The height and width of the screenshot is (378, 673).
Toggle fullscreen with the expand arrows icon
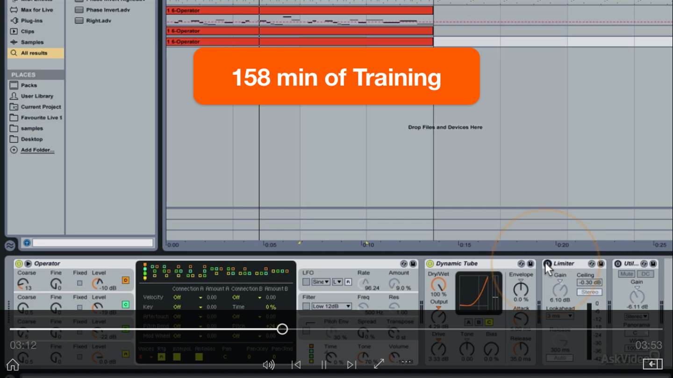[x=379, y=364]
